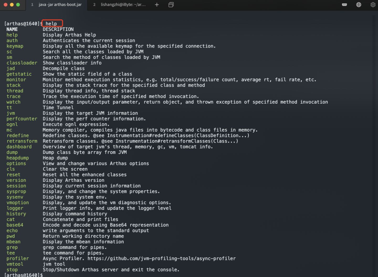Maximize the window with green button
This screenshot has width=378, height=277.
coord(18,5)
